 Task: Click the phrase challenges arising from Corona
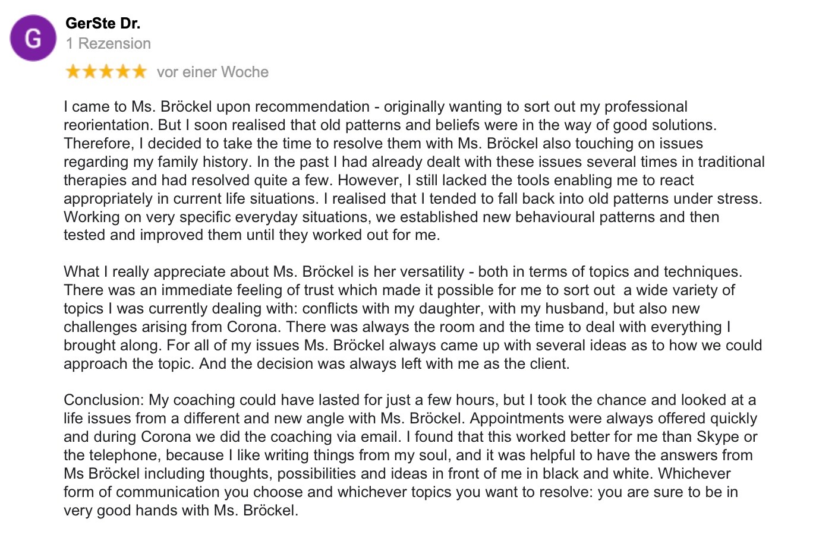point(171,327)
